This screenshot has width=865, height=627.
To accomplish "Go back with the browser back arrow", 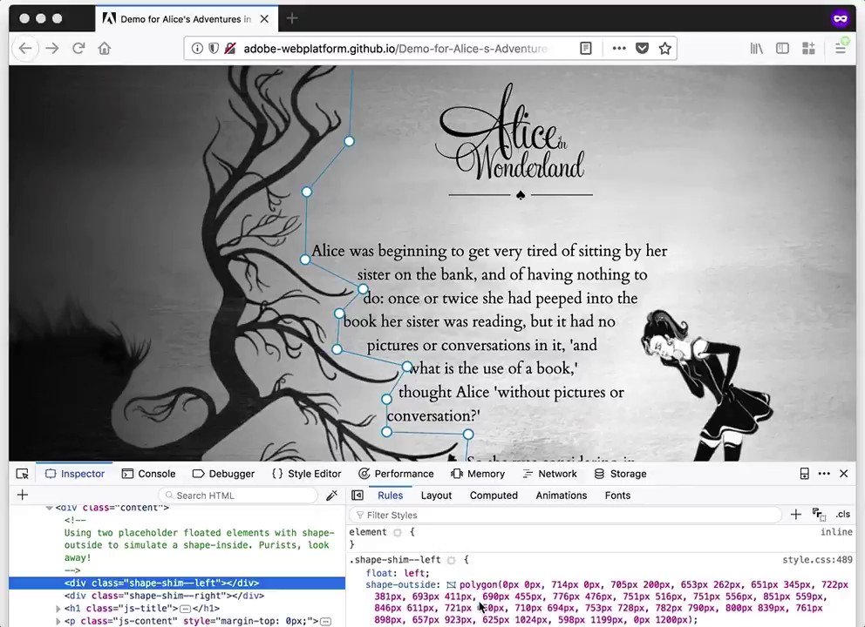I will tap(25, 49).
